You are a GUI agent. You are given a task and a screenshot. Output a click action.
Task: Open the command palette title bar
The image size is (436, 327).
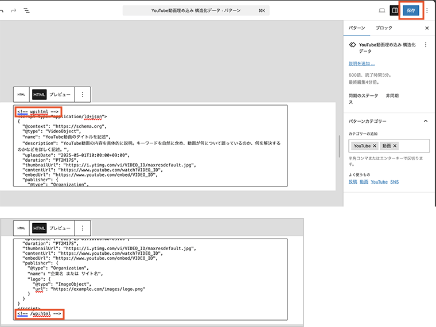click(196, 10)
